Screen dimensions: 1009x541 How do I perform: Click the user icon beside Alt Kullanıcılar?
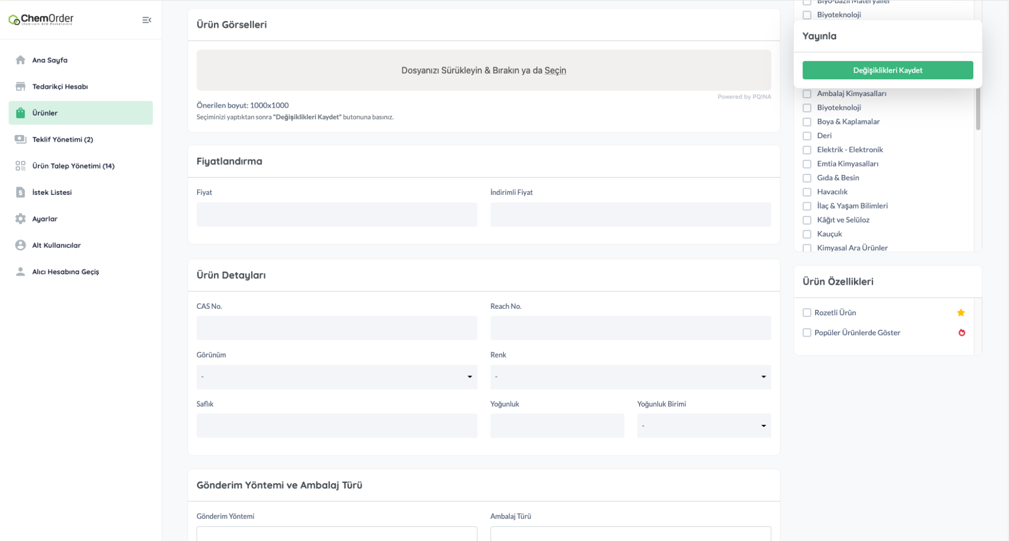pyautogui.click(x=20, y=245)
